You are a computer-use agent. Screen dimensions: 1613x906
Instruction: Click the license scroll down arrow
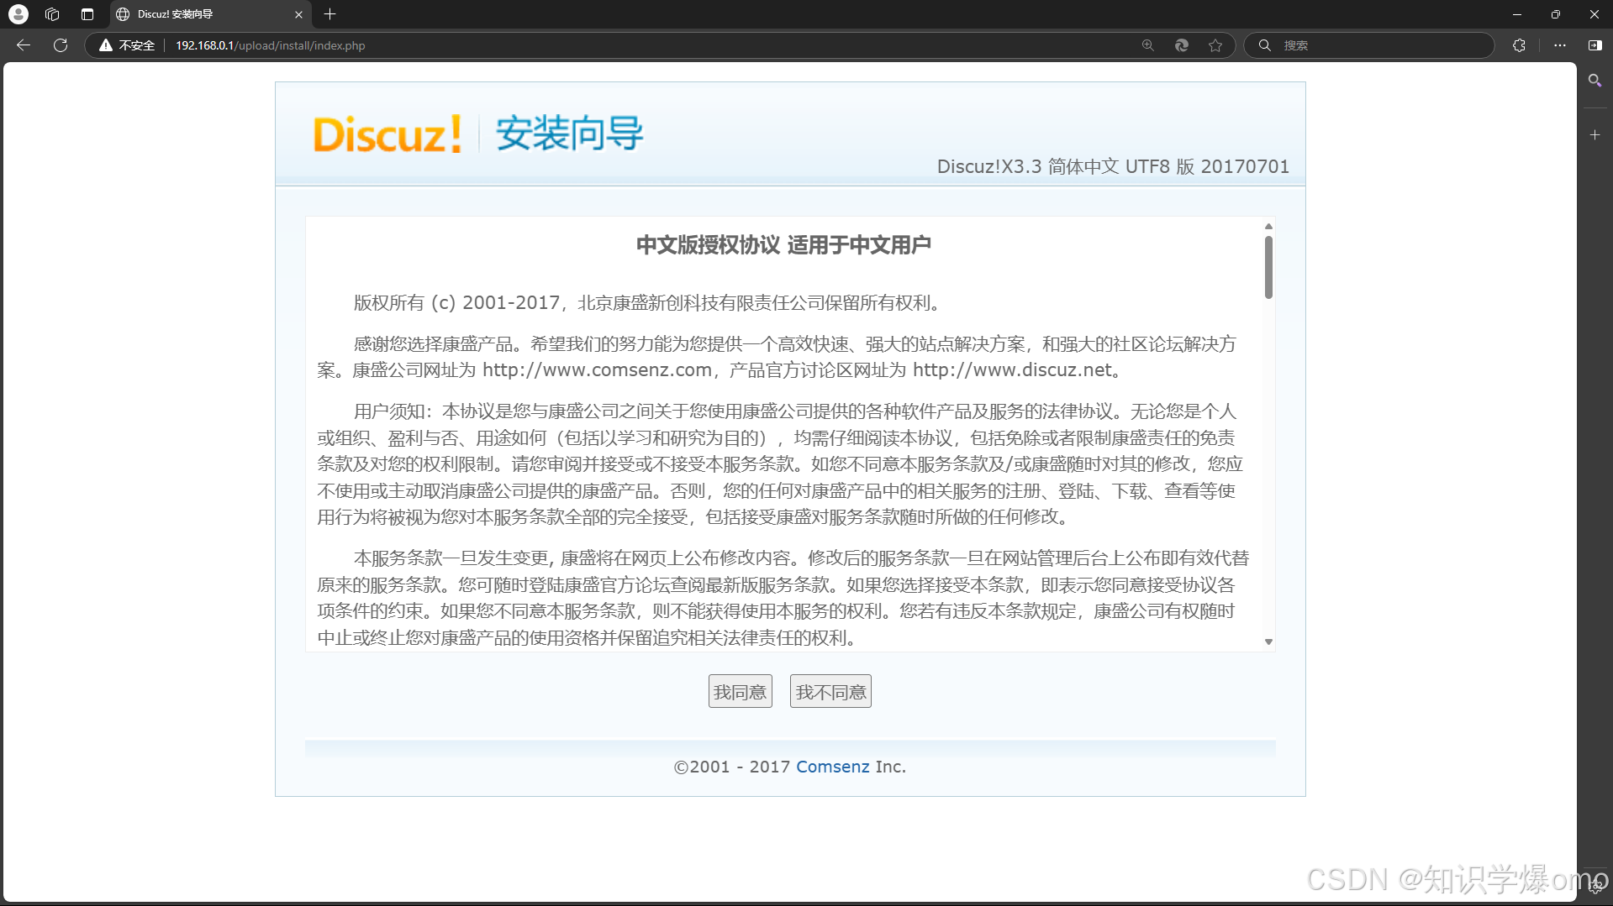(x=1268, y=642)
